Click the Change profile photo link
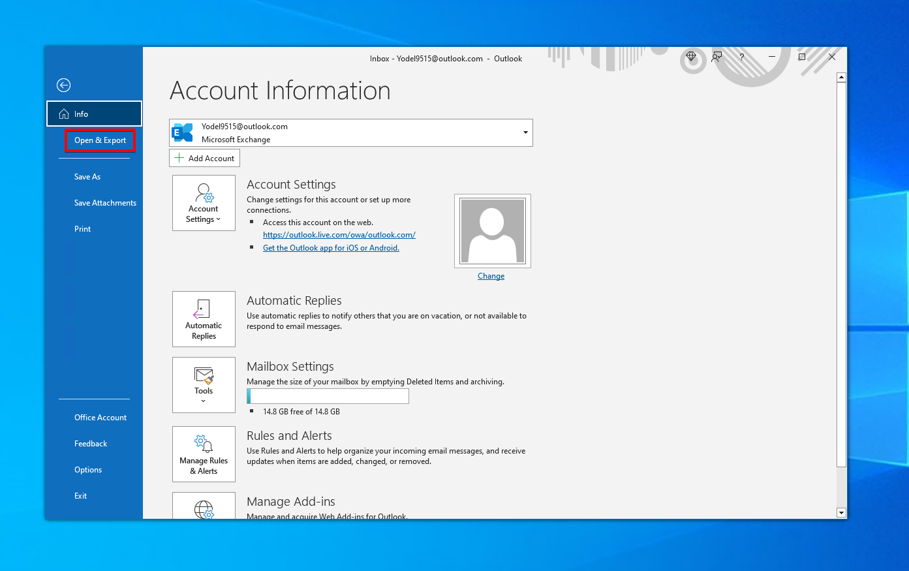The width and height of the screenshot is (909, 571). coord(491,276)
